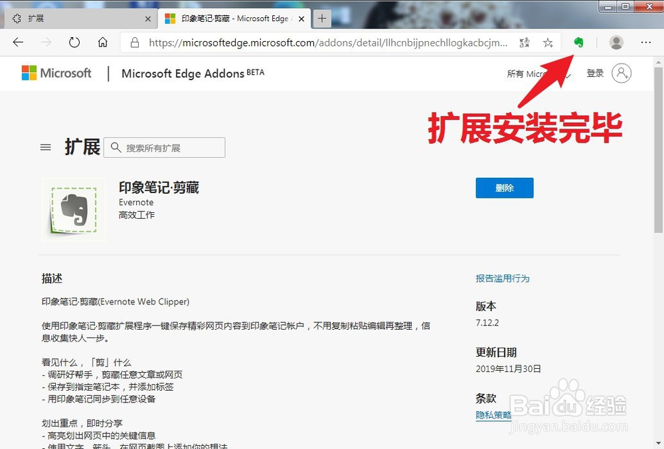Click the date 2019年11月30日
The image size is (664, 449).
[508, 369]
